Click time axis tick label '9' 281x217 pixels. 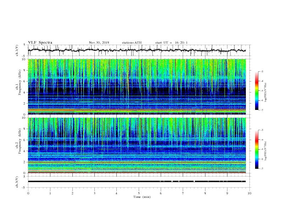(x=227, y=193)
